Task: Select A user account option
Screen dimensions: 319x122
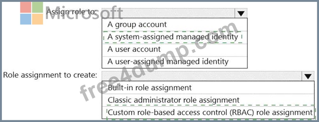Action: point(175,49)
